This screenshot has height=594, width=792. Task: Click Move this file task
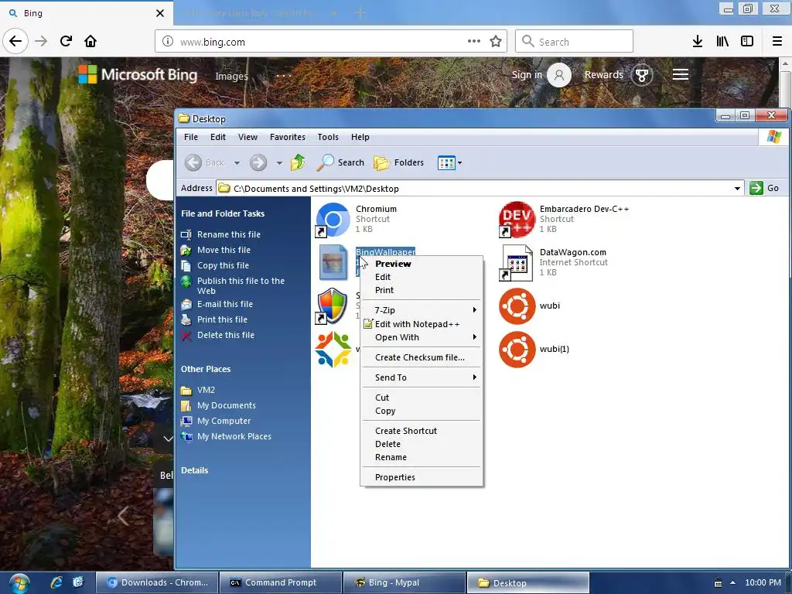pyautogui.click(x=224, y=250)
